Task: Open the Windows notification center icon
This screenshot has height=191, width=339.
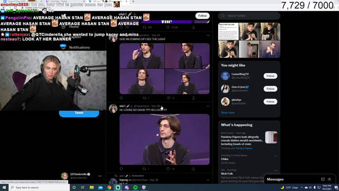Action: coord(336,187)
